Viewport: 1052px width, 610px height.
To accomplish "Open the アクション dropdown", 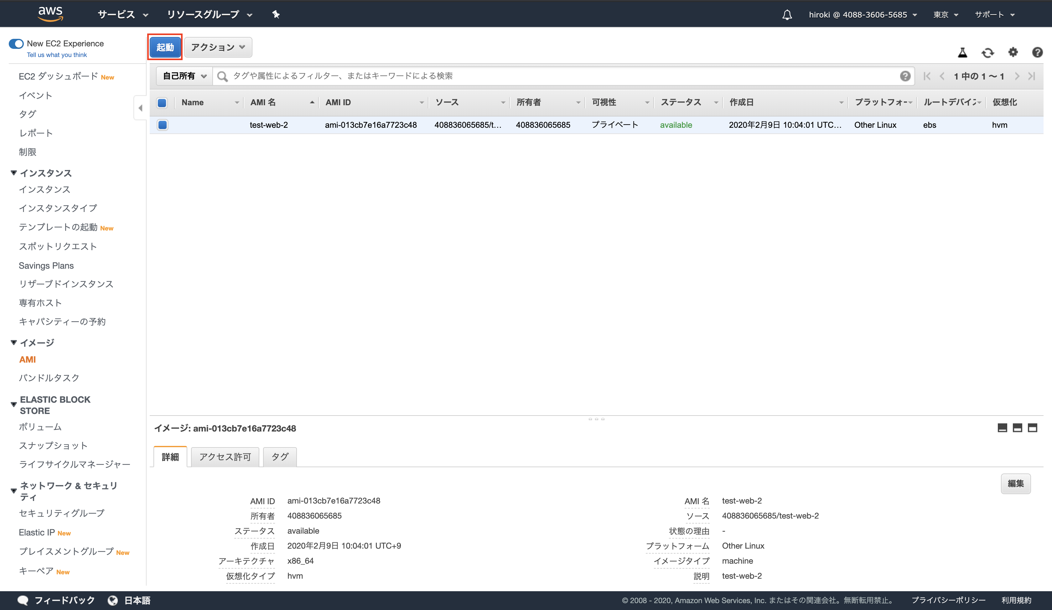I will tap(217, 47).
